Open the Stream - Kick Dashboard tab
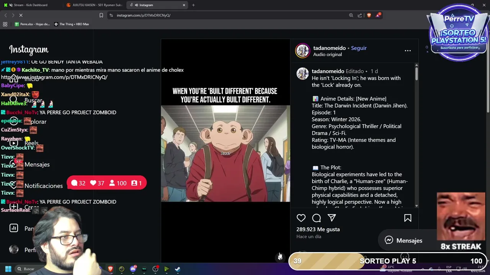This screenshot has height=275, width=490. (31, 5)
